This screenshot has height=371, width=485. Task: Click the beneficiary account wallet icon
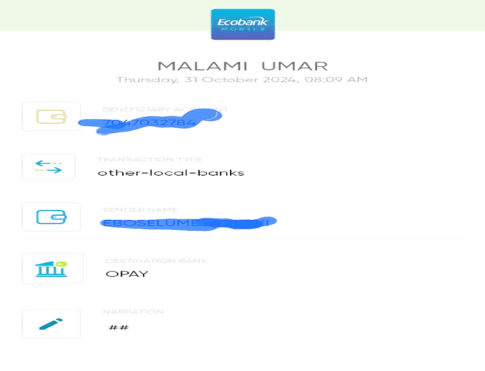coord(51,117)
